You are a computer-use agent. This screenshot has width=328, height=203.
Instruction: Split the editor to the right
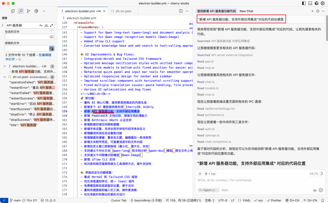pyautogui.click(x=181, y=11)
